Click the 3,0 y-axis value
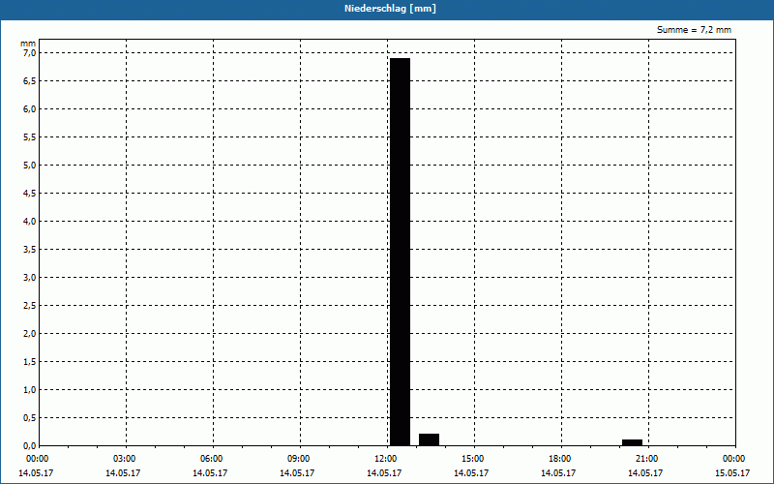This screenshot has height=484, width=774. (x=29, y=278)
